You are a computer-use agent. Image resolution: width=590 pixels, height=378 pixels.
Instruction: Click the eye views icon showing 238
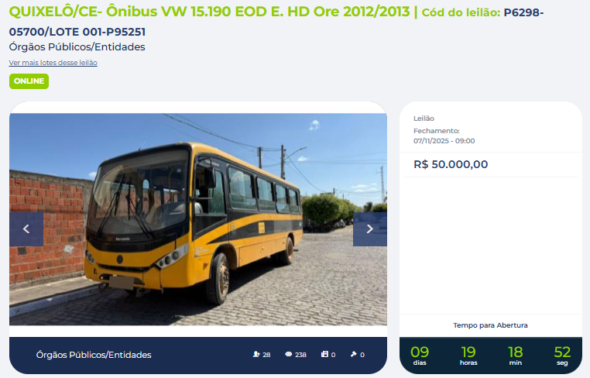click(289, 354)
